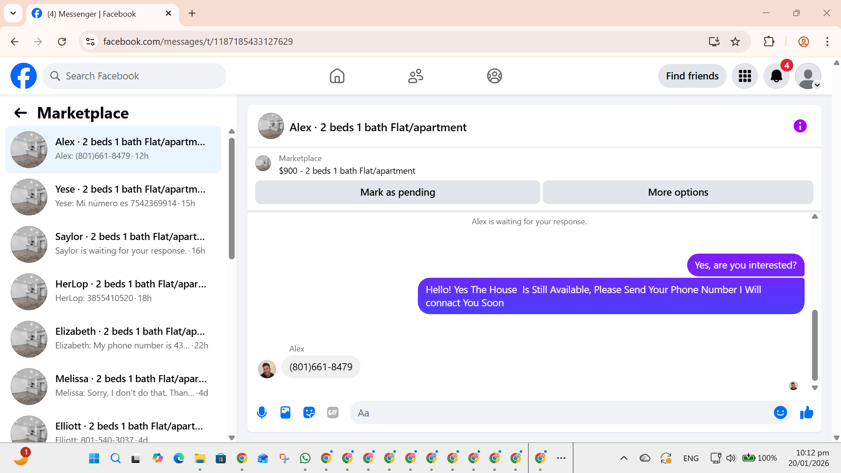The height and width of the screenshot is (473, 841).
Task: Go back from Marketplace chats list
Action: [21, 113]
